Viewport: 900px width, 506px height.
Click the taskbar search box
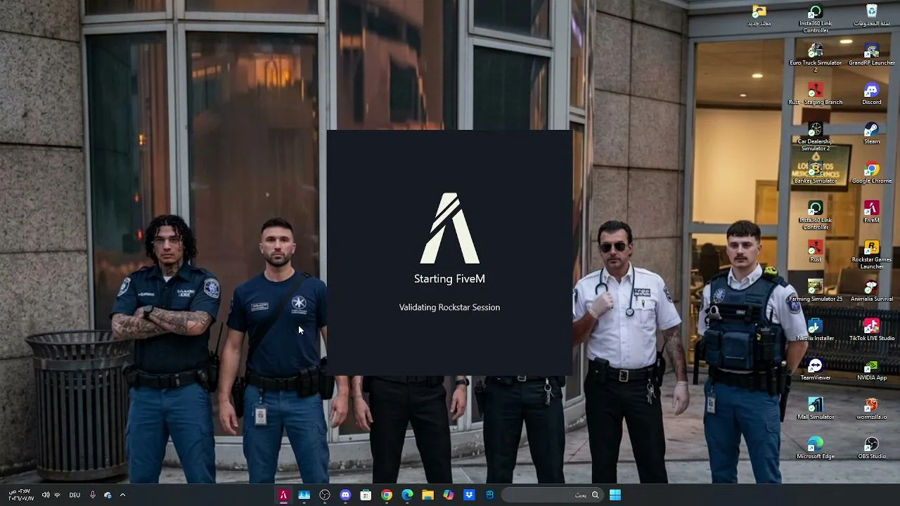pyautogui.click(x=553, y=495)
